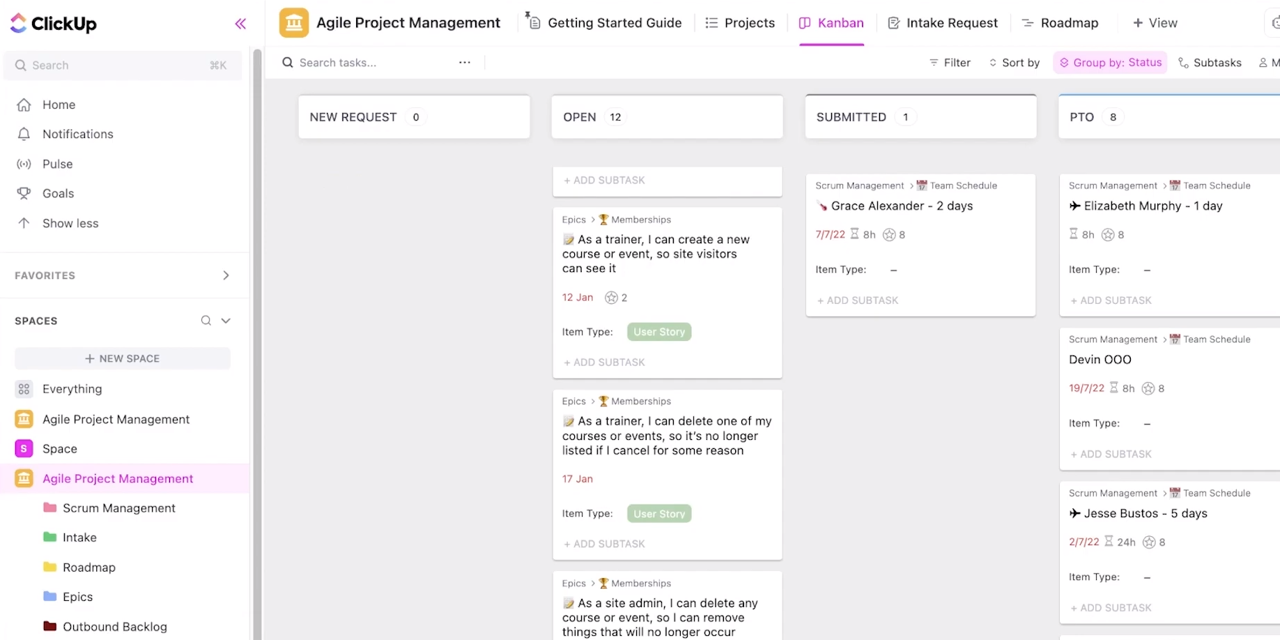Click the ClickUp logo
The image size is (1280, 640).
coord(54,24)
